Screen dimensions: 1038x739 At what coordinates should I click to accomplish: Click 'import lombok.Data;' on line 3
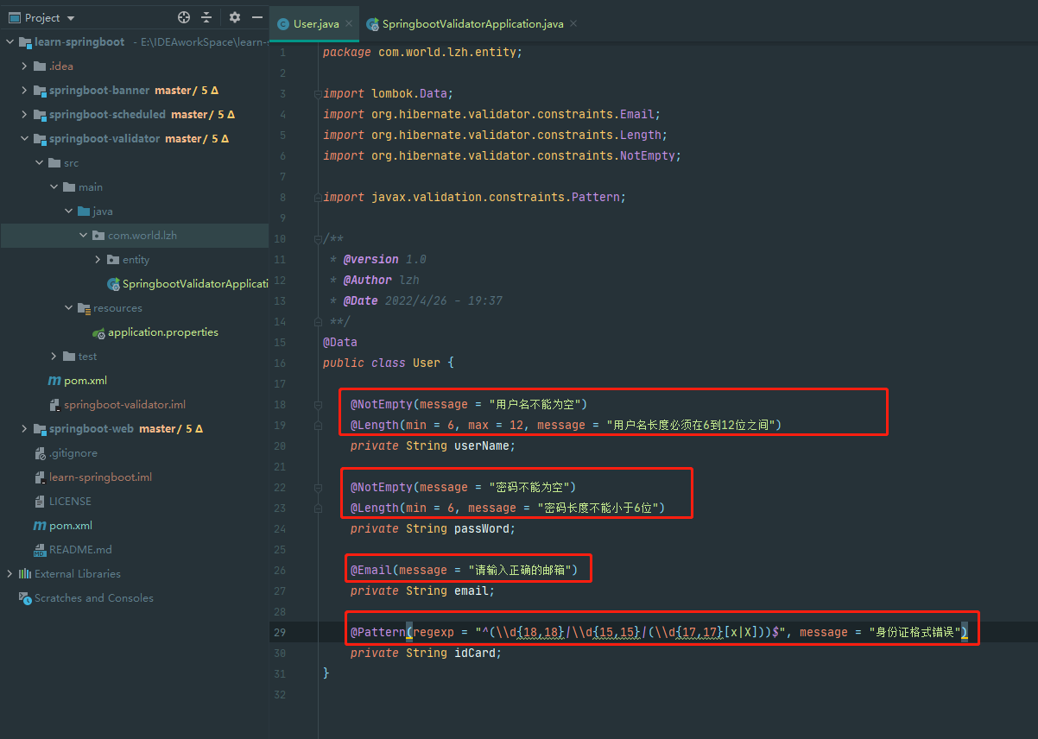coord(389,94)
